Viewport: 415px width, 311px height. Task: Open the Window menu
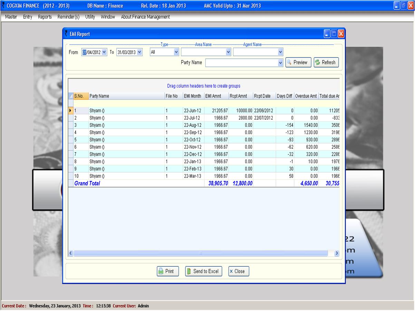coord(108,17)
